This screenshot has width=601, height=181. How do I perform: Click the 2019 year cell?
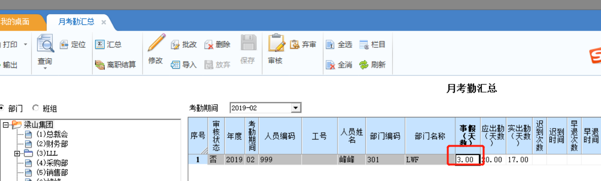pyautogui.click(x=234, y=160)
